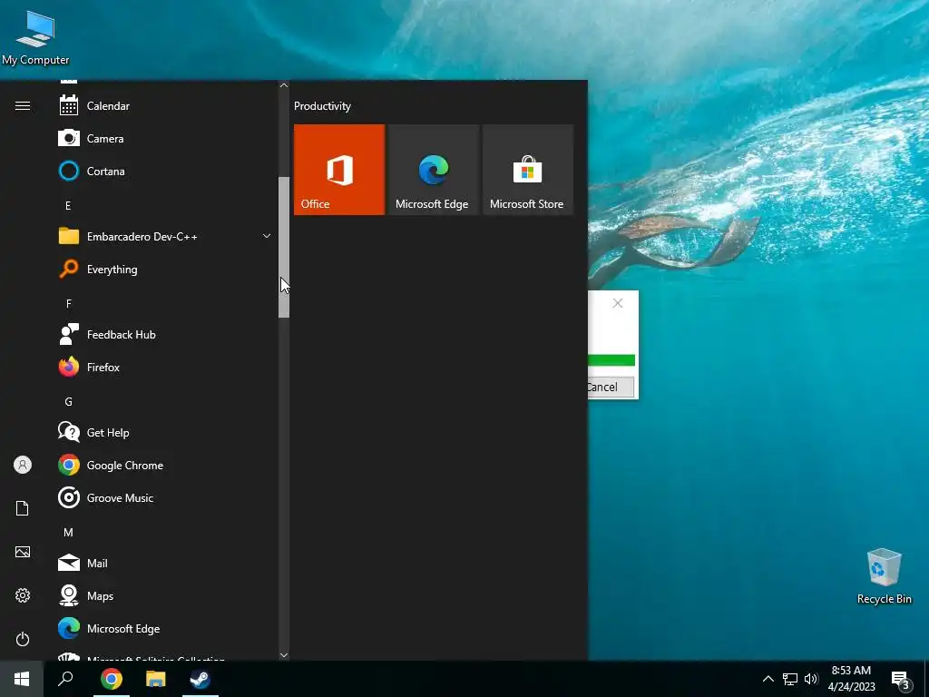Jump to letter F section header

[x=68, y=303]
